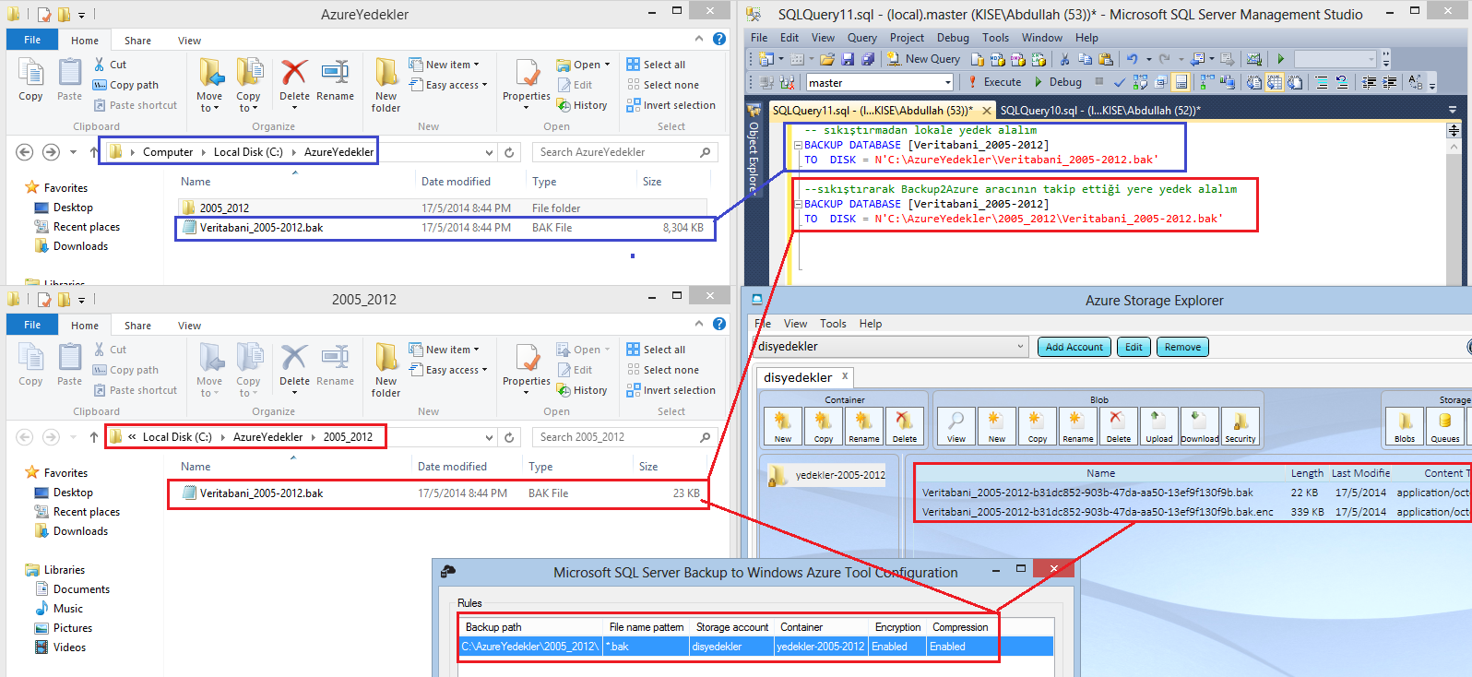Switch to SQLQuery10.sql tab in SSMS
The height and width of the screenshot is (677, 1472).
(1099, 111)
